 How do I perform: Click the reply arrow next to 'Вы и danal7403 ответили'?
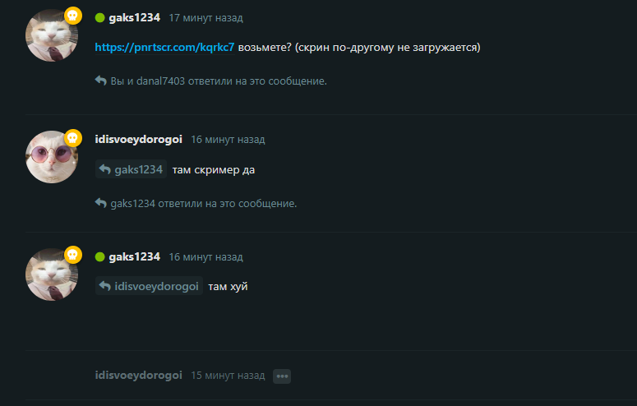point(101,81)
